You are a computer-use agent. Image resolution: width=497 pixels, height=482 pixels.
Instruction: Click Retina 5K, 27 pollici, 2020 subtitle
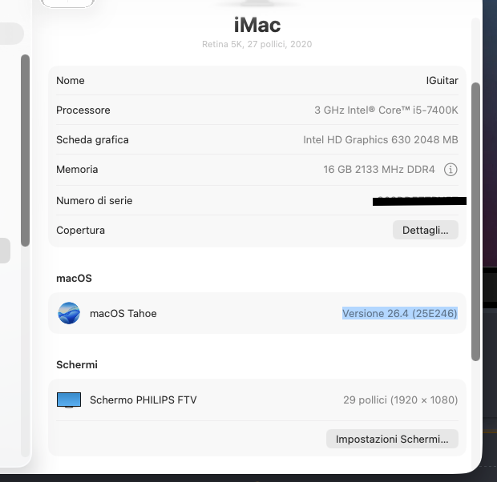tap(257, 44)
